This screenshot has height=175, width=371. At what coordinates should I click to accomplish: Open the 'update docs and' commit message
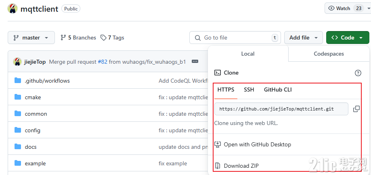pyautogui.click(x=183, y=147)
